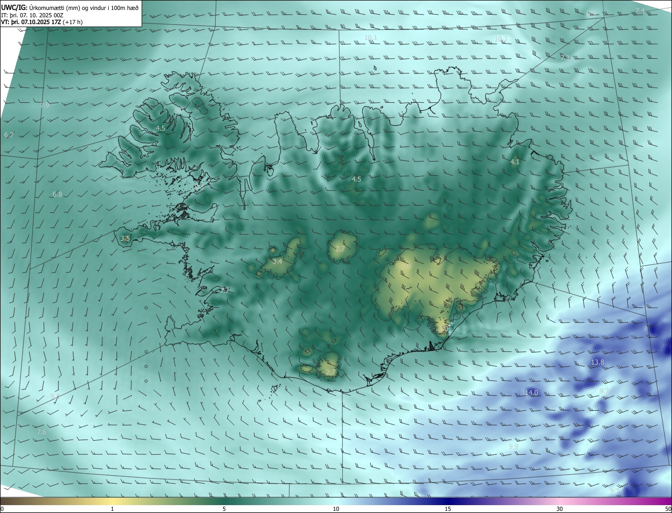Click the 10.2 value label on the map
672x513 pixels.
click(501, 39)
